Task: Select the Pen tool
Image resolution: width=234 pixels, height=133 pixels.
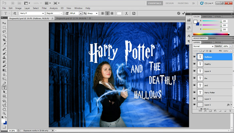Action: pos(4,83)
